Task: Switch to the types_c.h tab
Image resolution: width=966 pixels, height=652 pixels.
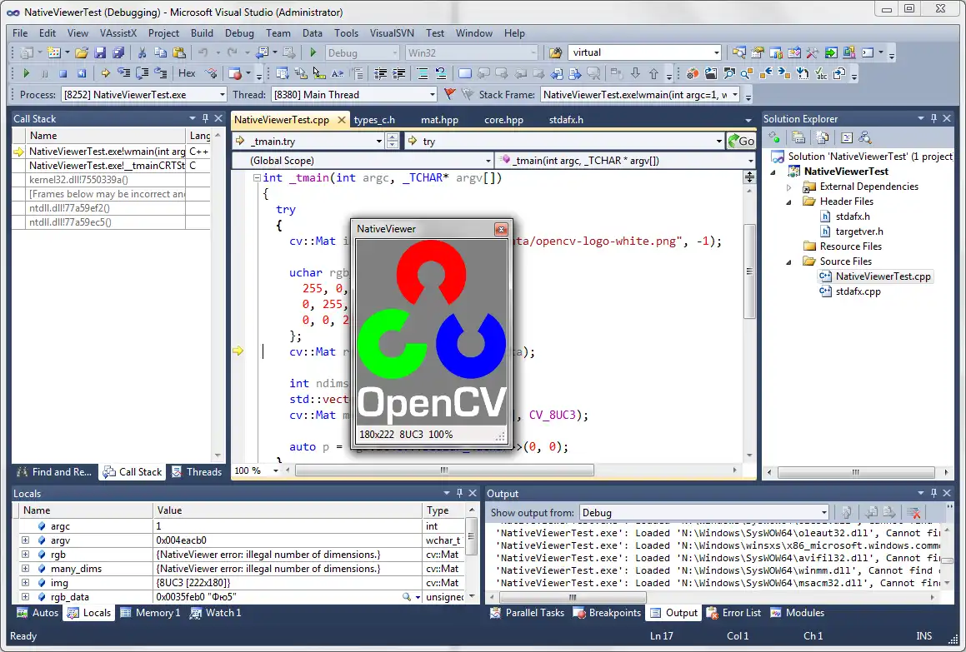Action: 374,119
